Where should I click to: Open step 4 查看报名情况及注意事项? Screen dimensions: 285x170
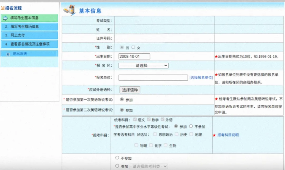coord(29,44)
